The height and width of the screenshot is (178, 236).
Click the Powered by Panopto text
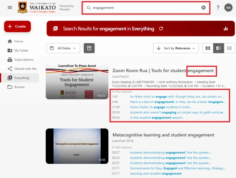(67, 7)
